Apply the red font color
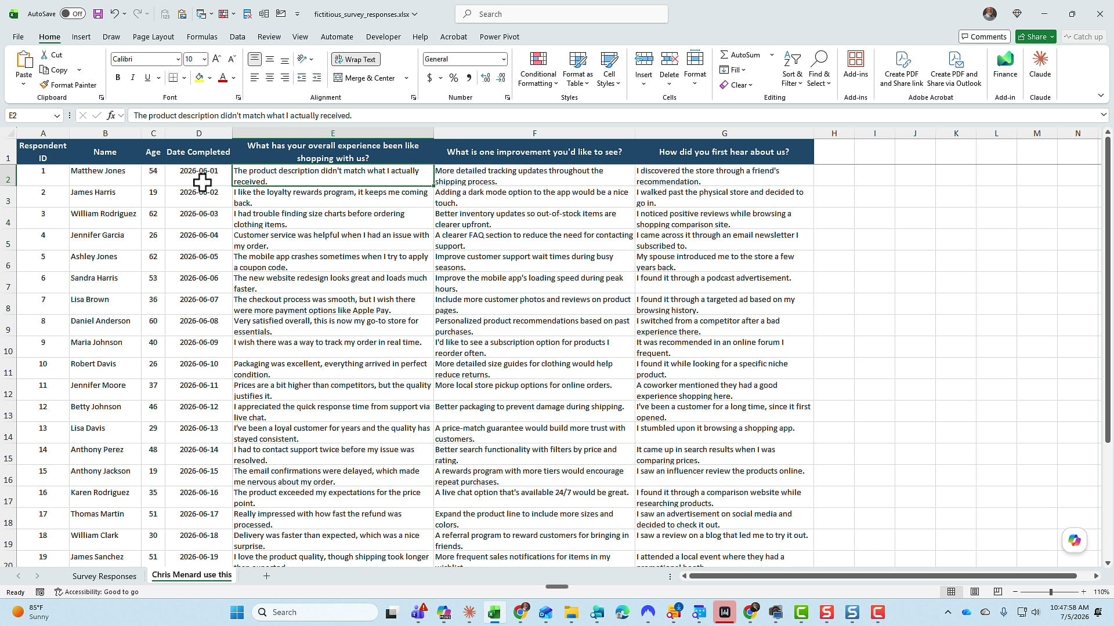 [223, 78]
